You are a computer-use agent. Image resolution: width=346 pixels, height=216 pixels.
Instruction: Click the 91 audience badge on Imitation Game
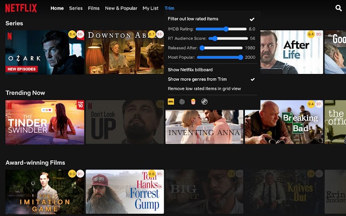81,174
